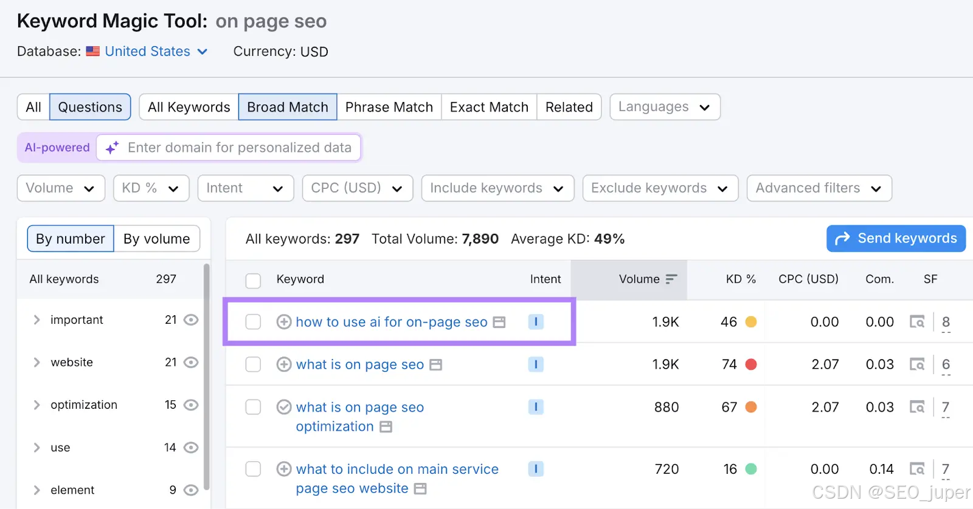
Task: Select the All tab
Action: pyautogui.click(x=33, y=107)
